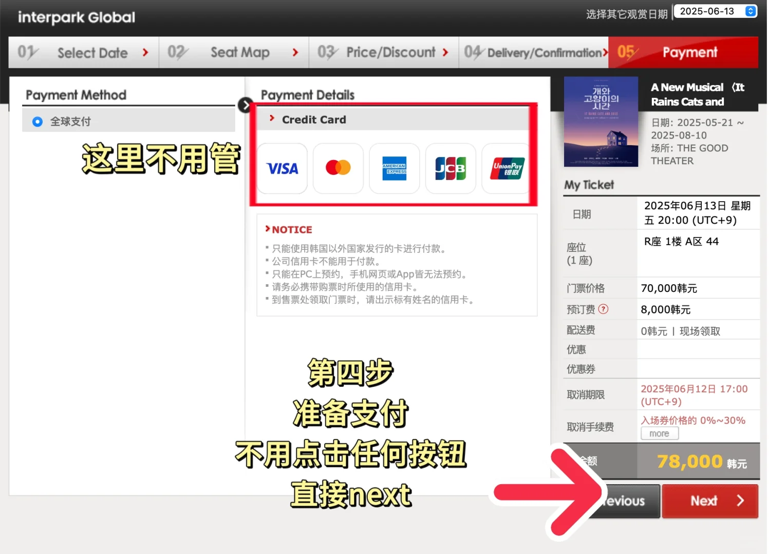Select the UnionPay card icon
Image resolution: width=769 pixels, height=554 pixels.
pyautogui.click(x=506, y=168)
